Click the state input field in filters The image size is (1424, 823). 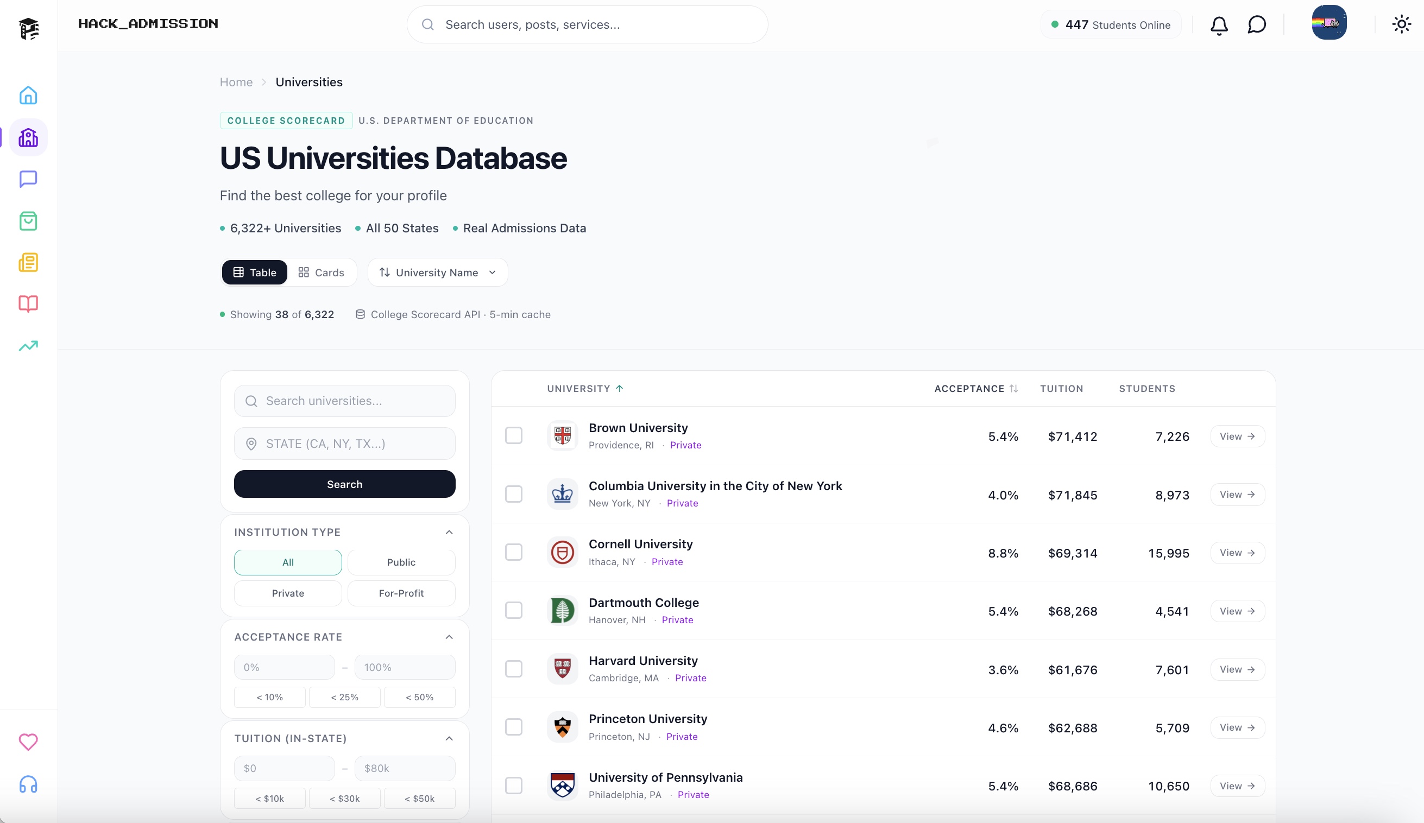click(344, 444)
